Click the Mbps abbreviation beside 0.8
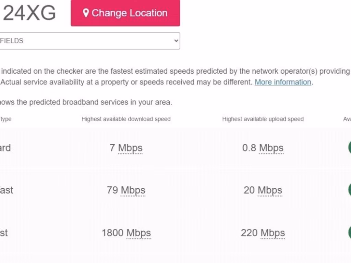This screenshot has width=351, height=263. pos(271,148)
